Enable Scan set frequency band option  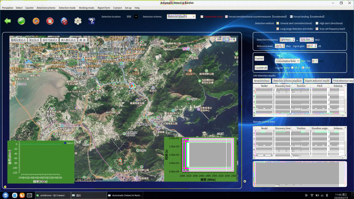[317, 29]
